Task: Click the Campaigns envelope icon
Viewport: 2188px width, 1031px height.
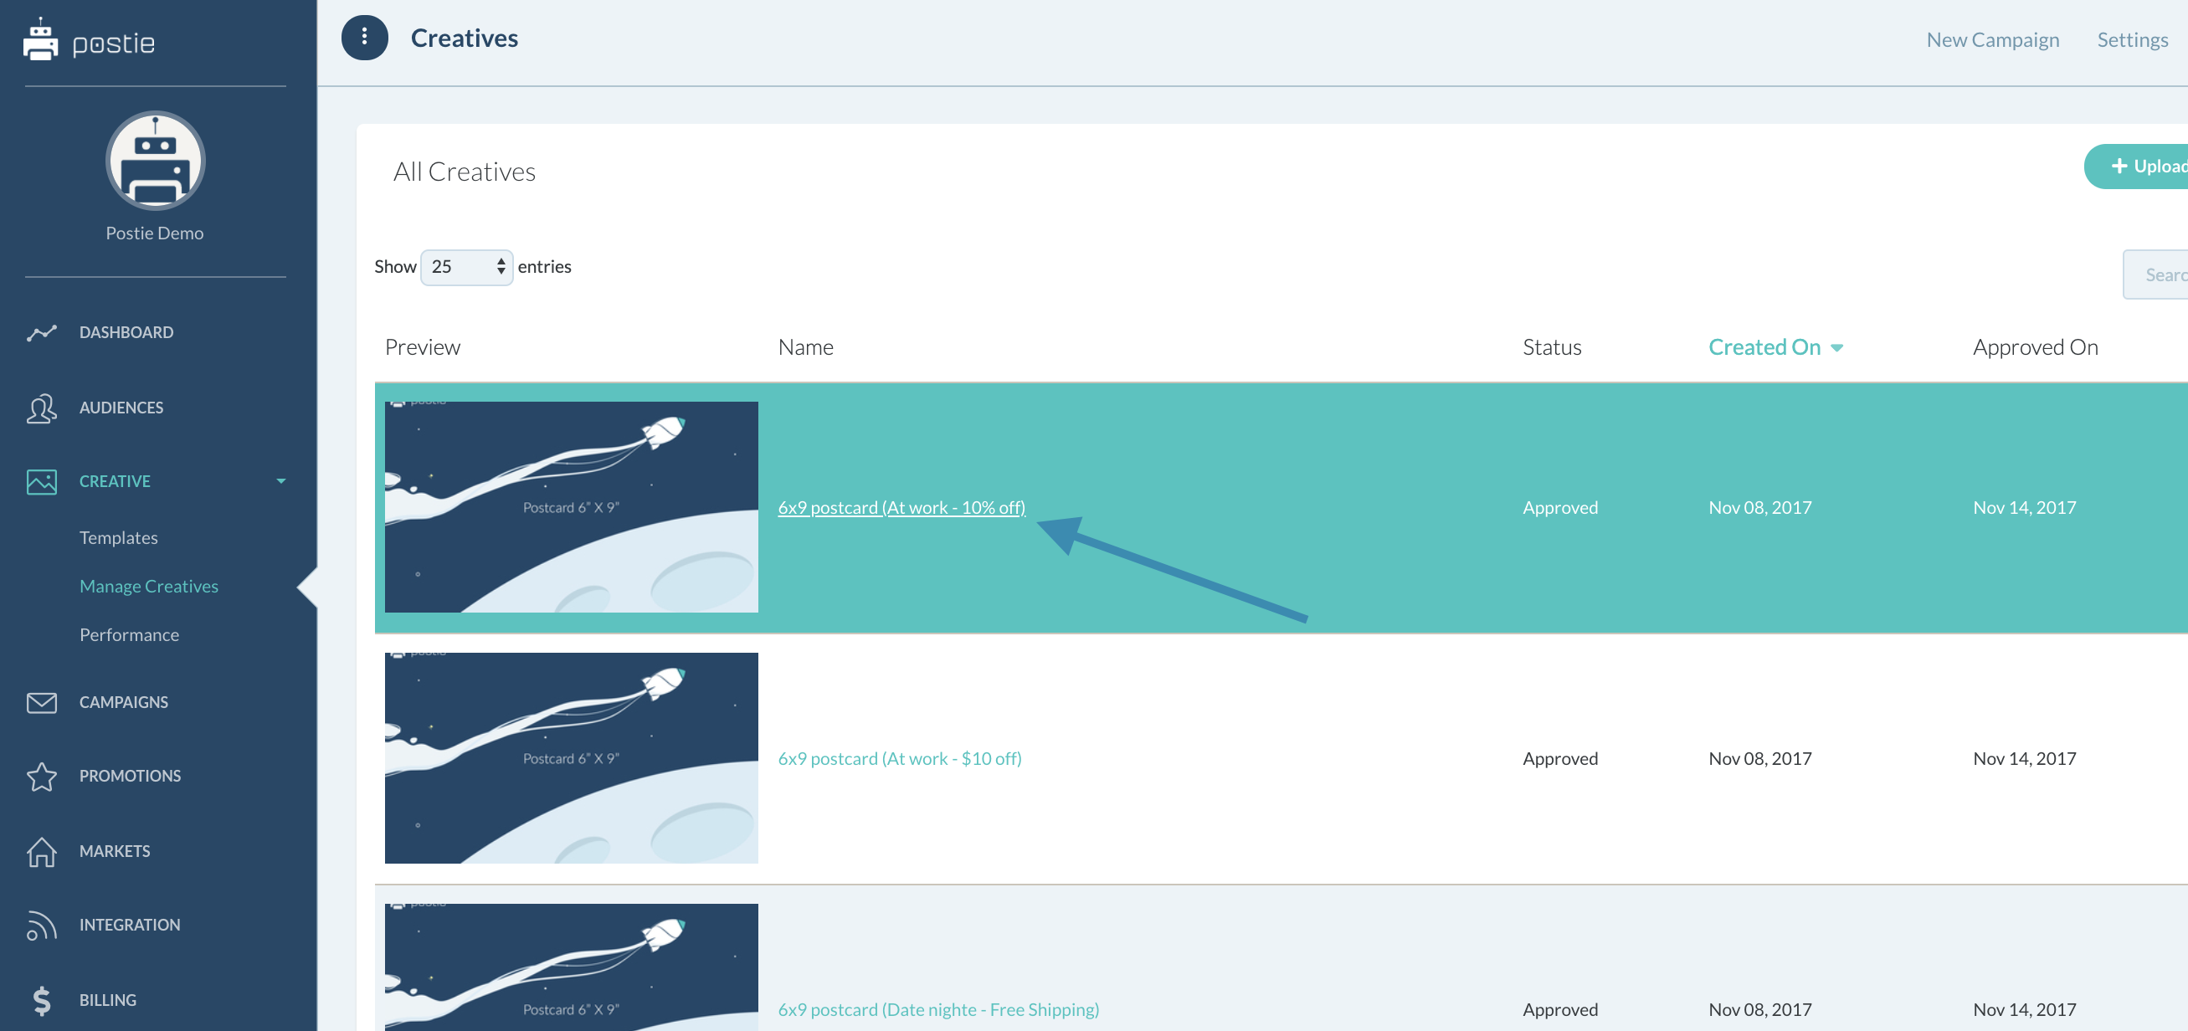Action: point(41,702)
